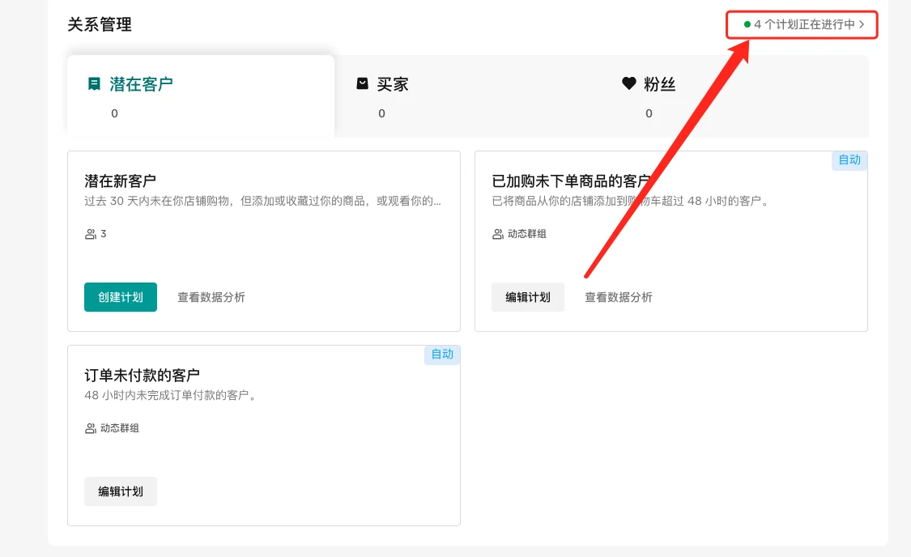Click the 自动 badge on 订单未付款的客户 card

pos(442,355)
